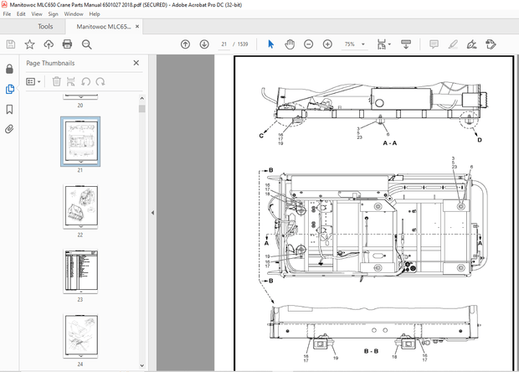Select the Manitowoc MLC65... document tab
519x372 pixels.
pyautogui.click(x=104, y=27)
